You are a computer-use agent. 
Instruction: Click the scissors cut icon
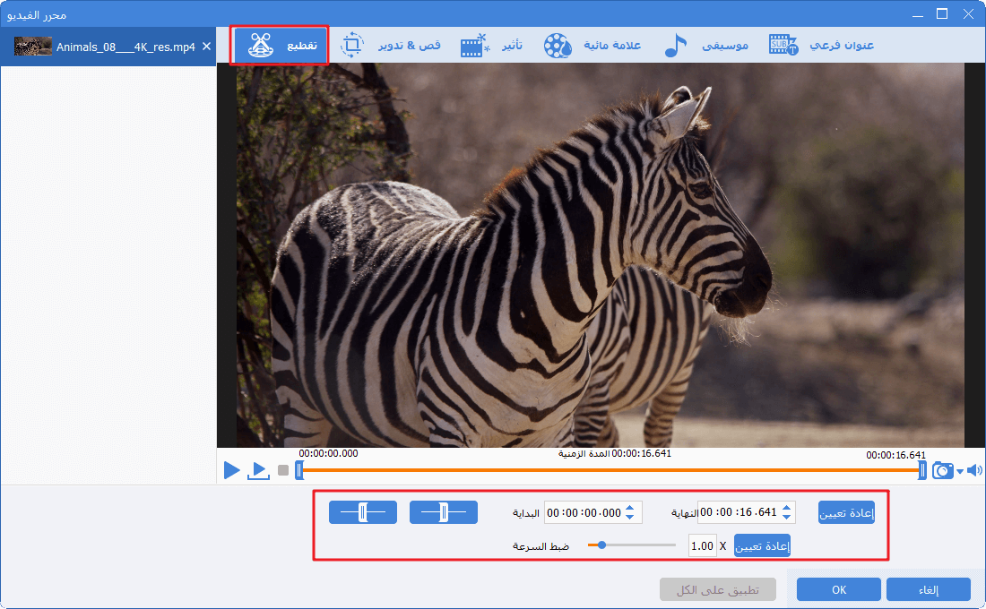pyautogui.click(x=260, y=46)
